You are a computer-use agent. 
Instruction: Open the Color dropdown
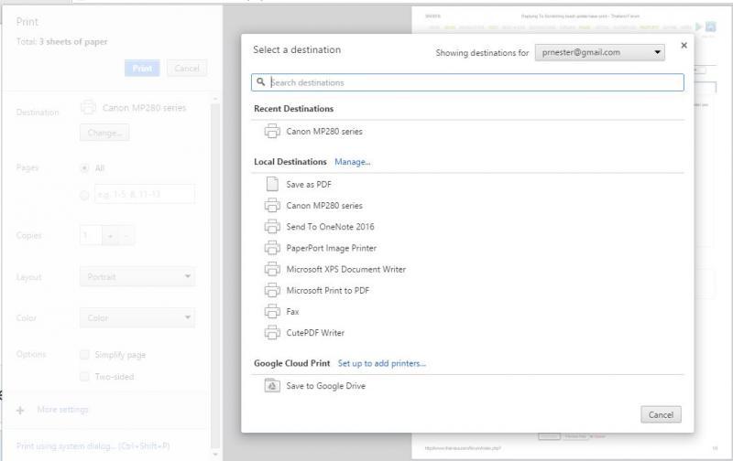pos(137,317)
